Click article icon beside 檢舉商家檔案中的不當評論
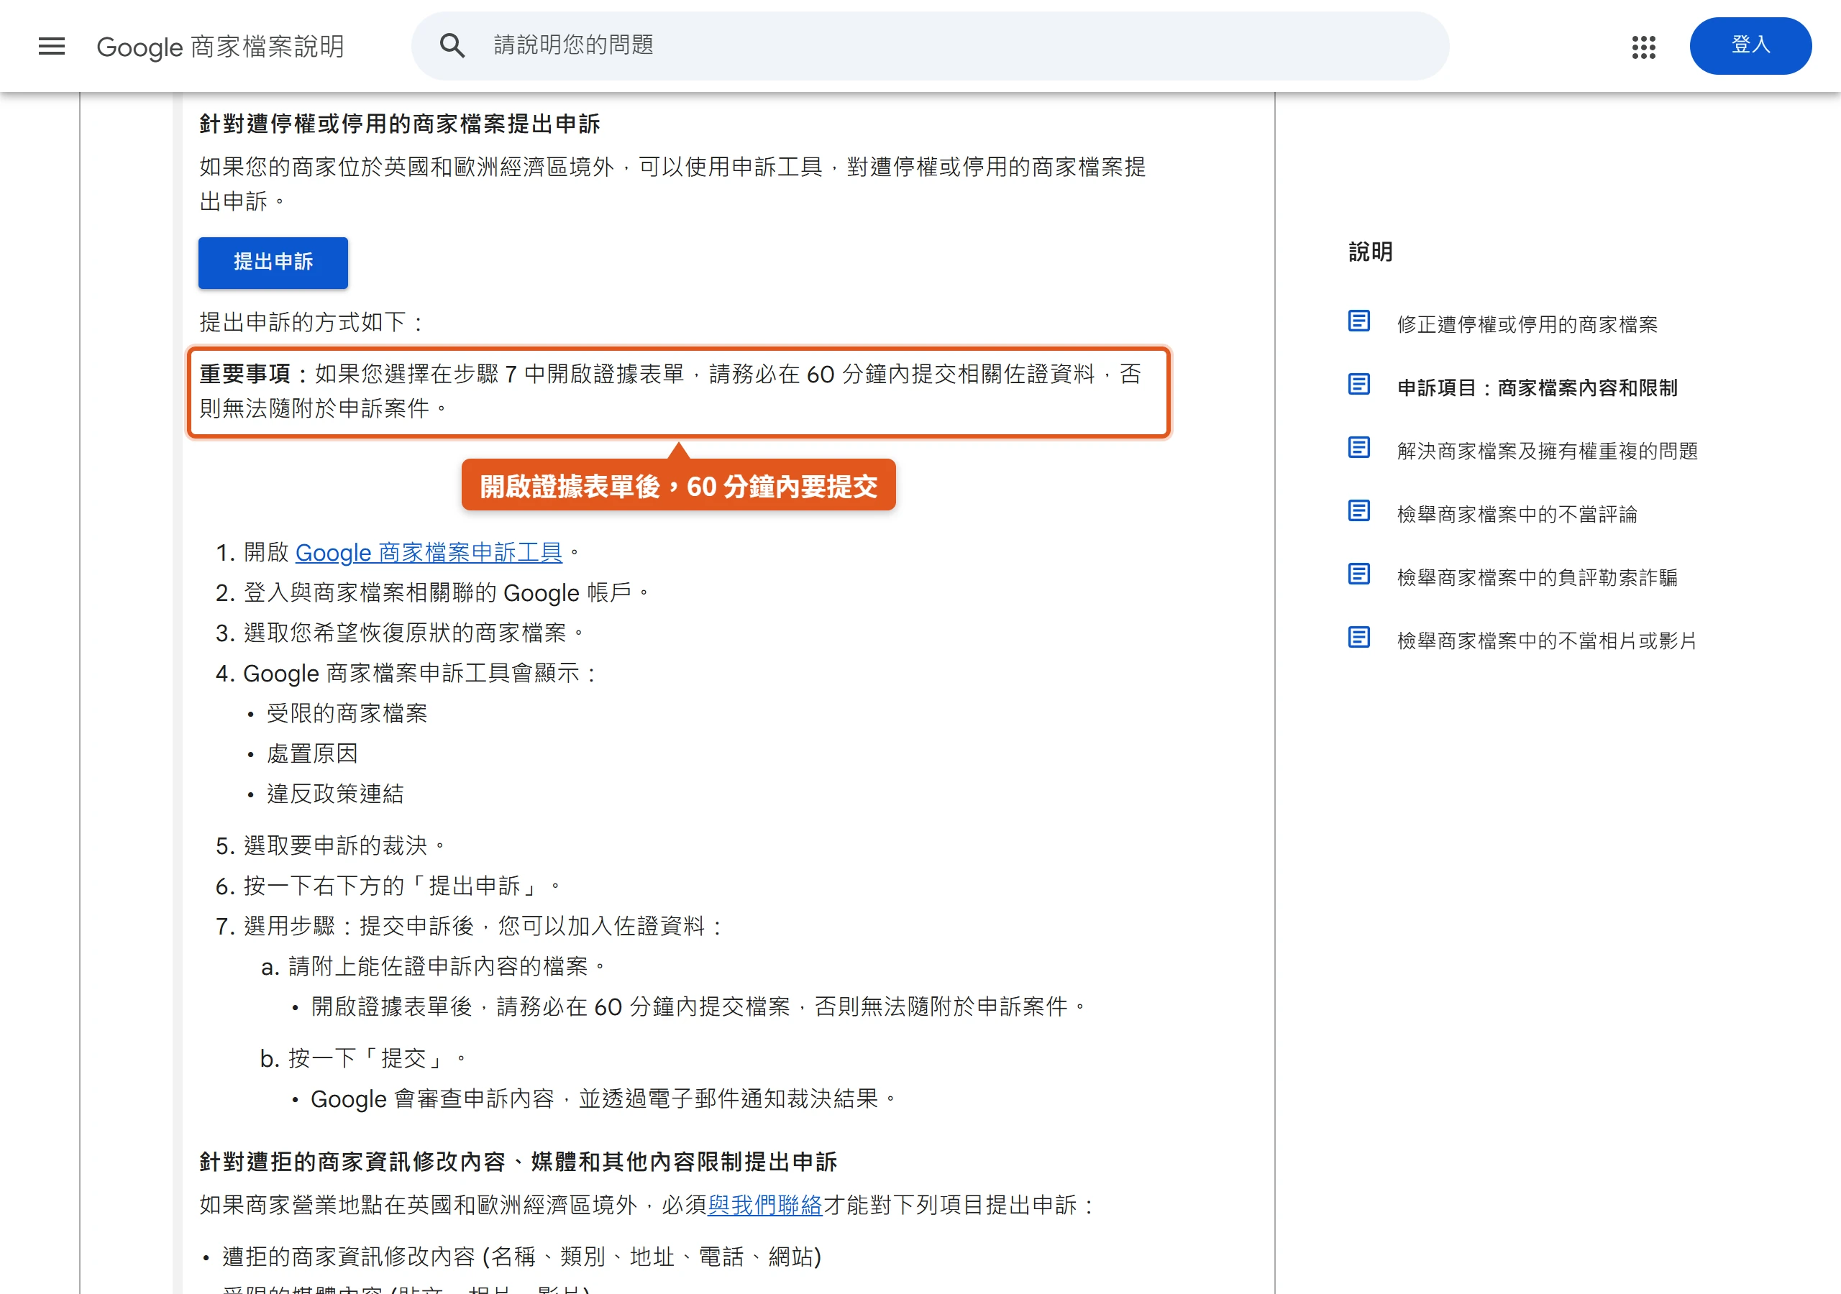 click(1358, 512)
